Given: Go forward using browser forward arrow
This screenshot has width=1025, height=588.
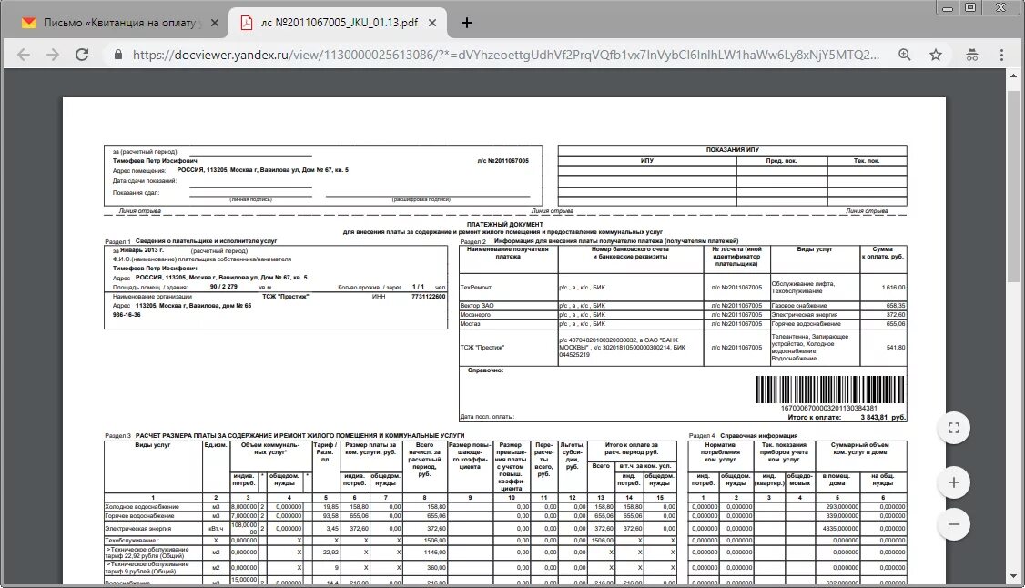Looking at the screenshot, I should [52, 55].
